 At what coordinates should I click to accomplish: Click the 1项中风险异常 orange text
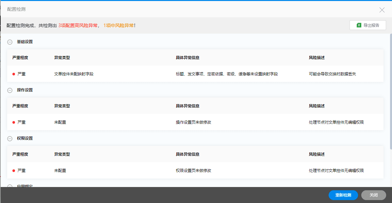[119, 25]
